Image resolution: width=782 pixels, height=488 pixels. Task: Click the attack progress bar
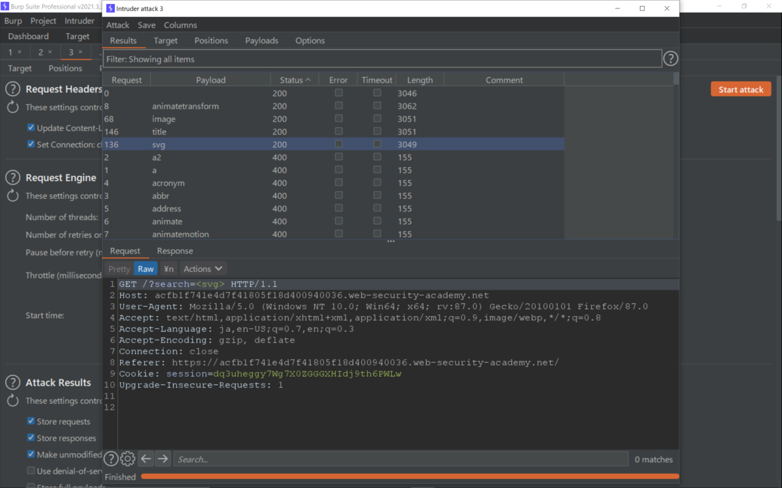tap(410, 477)
